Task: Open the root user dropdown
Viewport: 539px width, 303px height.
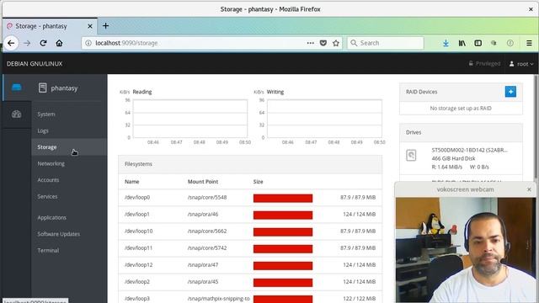Action: [521, 64]
